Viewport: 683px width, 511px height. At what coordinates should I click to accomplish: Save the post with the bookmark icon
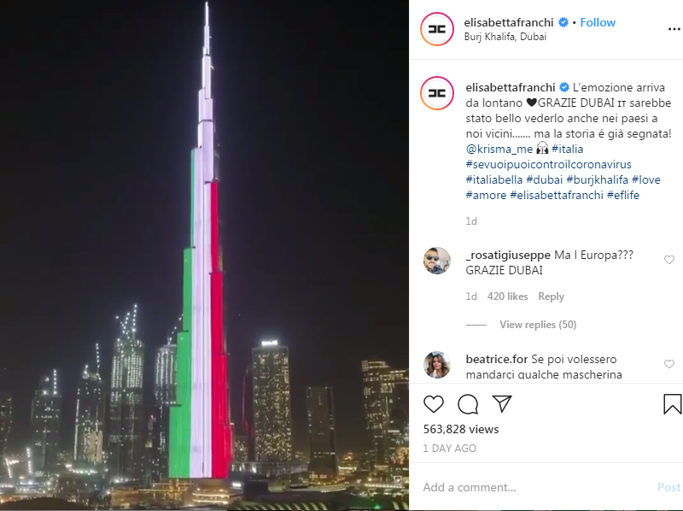[x=672, y=403]
